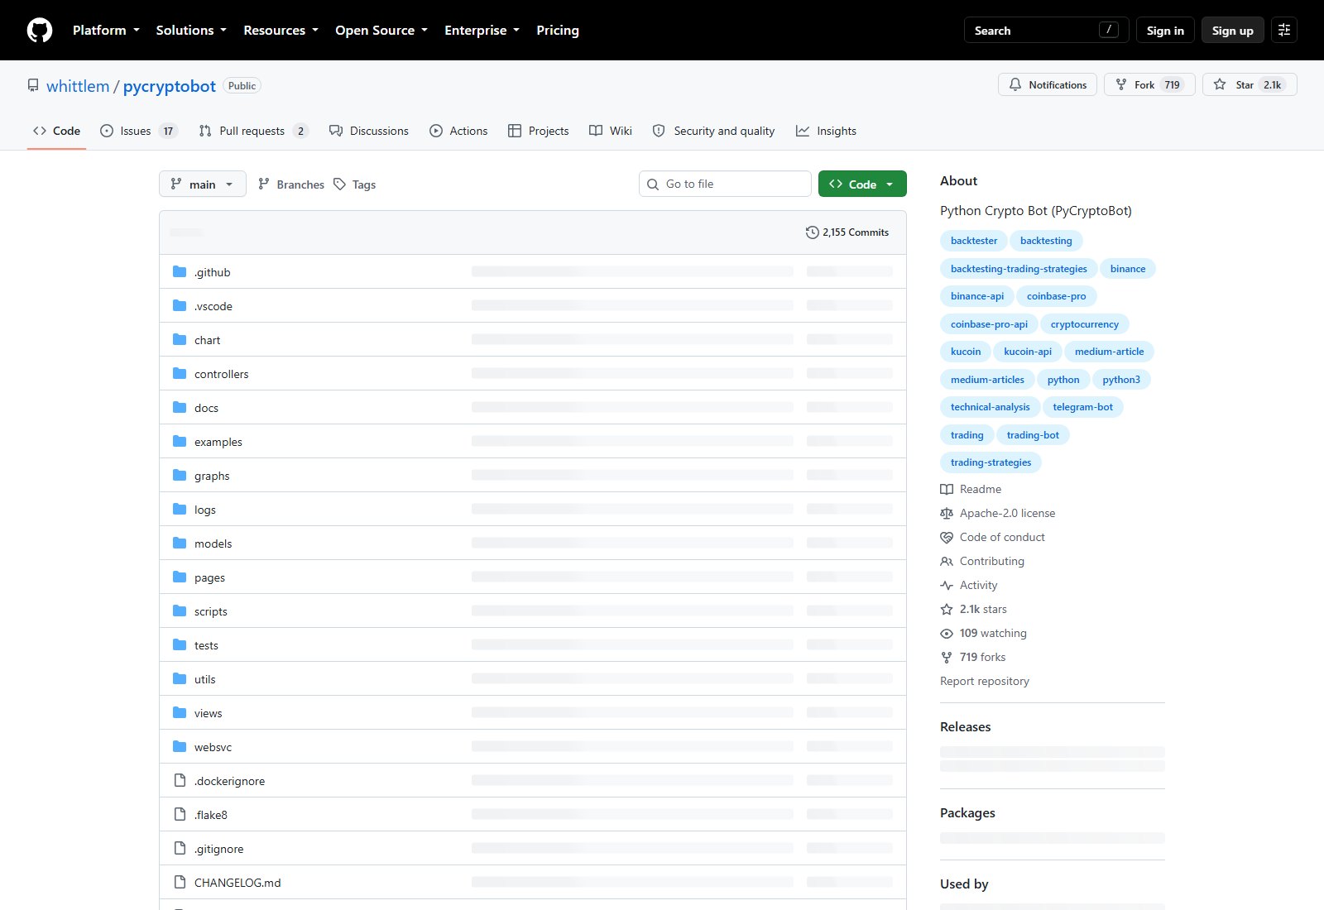The width and height of the screenshot is (1324, 910).
Task: Open the models folder
Action: [x=213, y=544]
